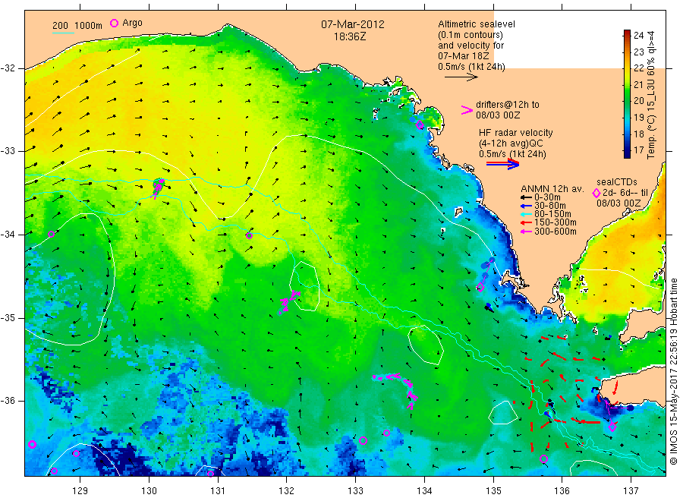Click the 2d- 6d-- til text
The height and width of the screenshot is (501, 683).
click(625, 193)
